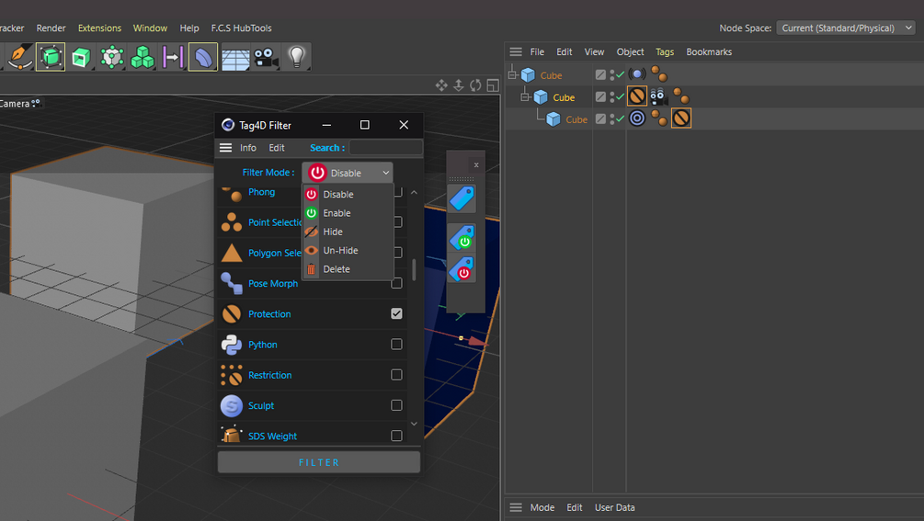Click the green stacked cubes icon
924x521 pixels.
(x=142, y=57)
